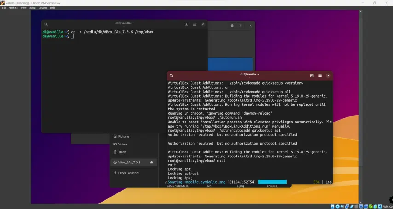393x209 pixels.
Task: Click search icon in front terminal window
Action: (172, 75)
